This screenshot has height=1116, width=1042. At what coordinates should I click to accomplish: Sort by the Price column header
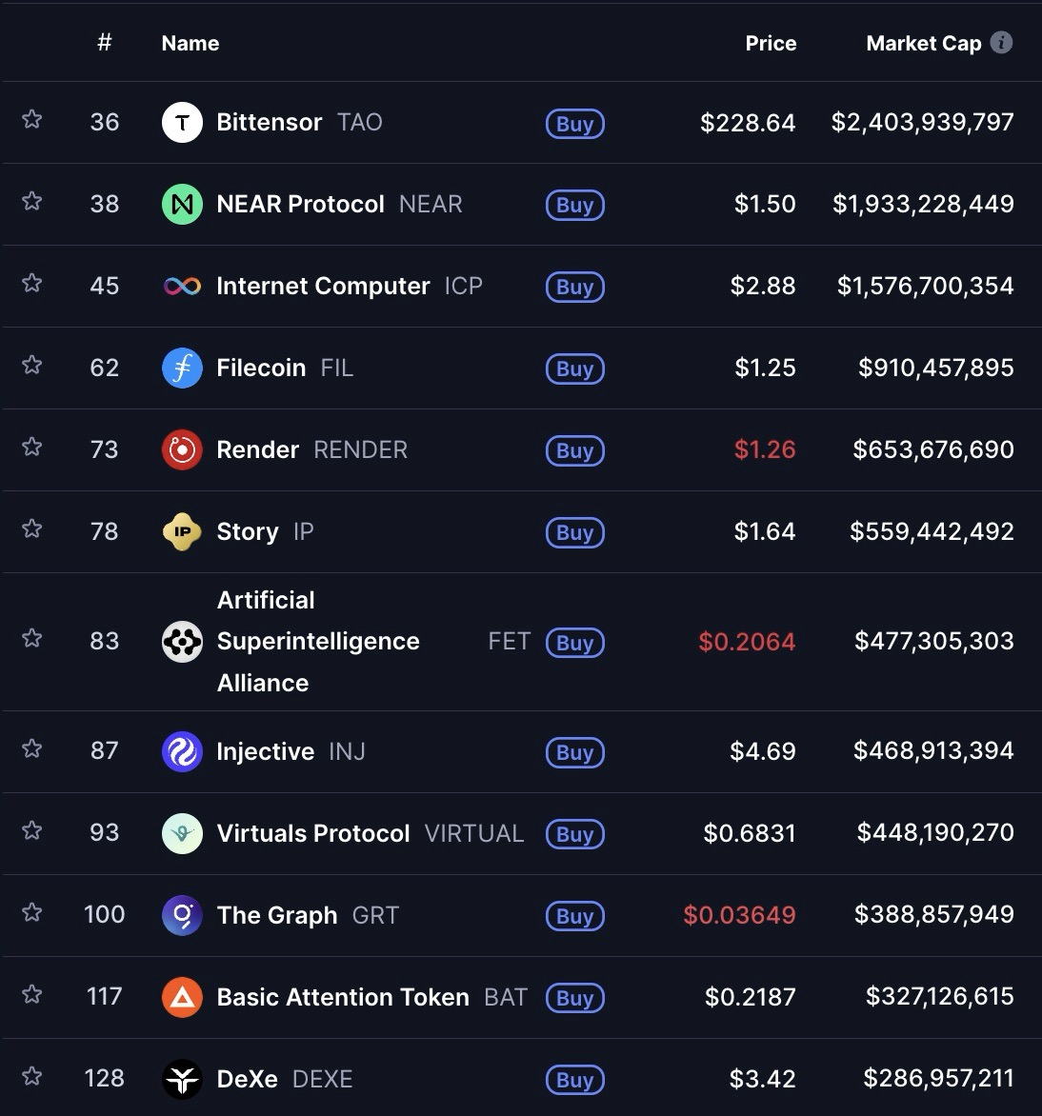pyautogui.click(x=771, y=43)
